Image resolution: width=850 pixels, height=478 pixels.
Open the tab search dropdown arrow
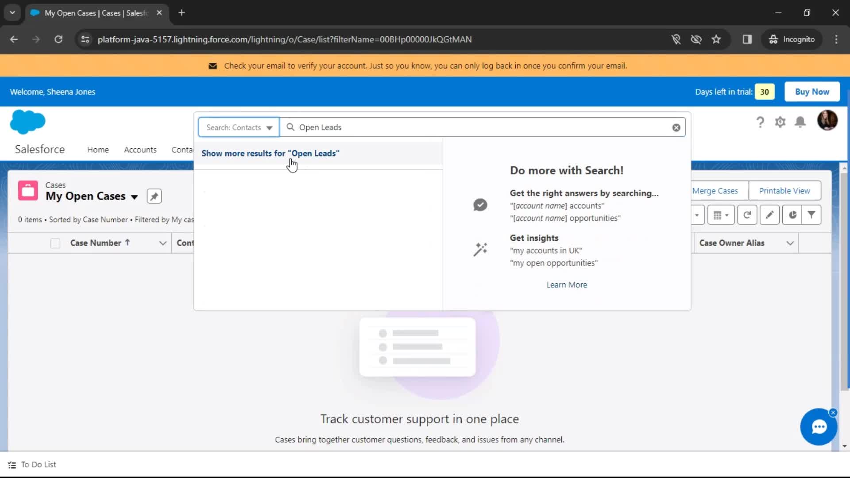click(12, 13)
